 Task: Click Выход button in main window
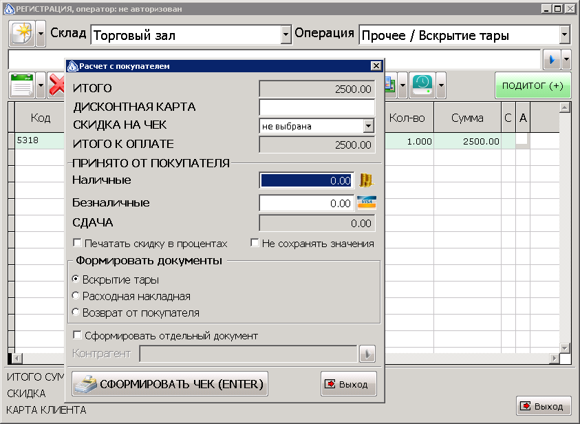pyautogui.click(x=544, y=406)
